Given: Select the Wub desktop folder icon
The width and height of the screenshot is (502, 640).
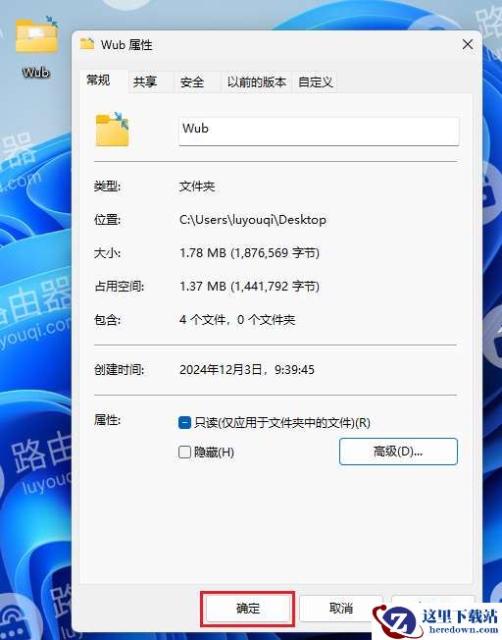Looking at the screenshot, I should pos(36,34).
